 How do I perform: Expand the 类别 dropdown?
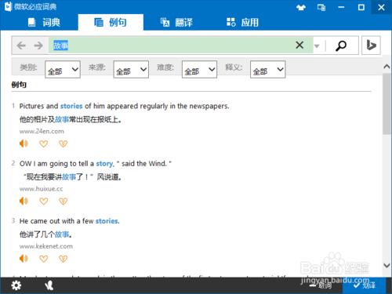click(x=63, y=70)
